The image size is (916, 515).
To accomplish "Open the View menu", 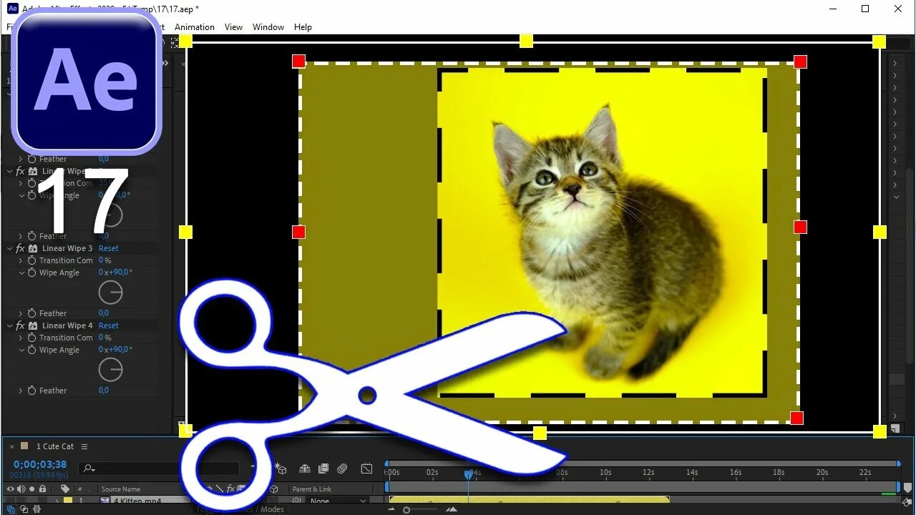I will click(233, 27).
